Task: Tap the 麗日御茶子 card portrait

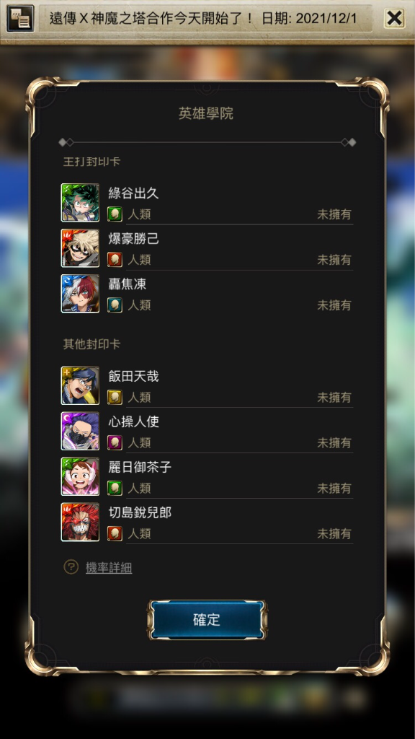Action: pyautogui.click(x=80, y=476)
